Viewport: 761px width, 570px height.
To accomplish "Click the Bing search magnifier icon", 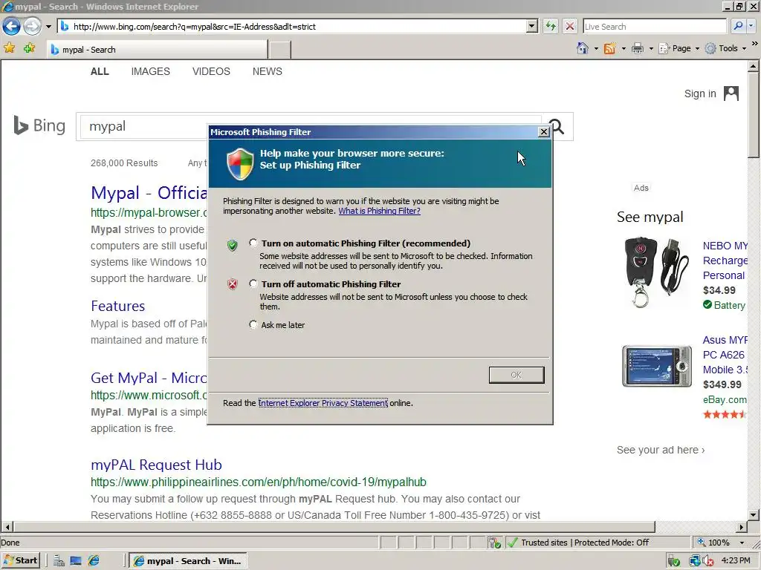I will [557, 126].
